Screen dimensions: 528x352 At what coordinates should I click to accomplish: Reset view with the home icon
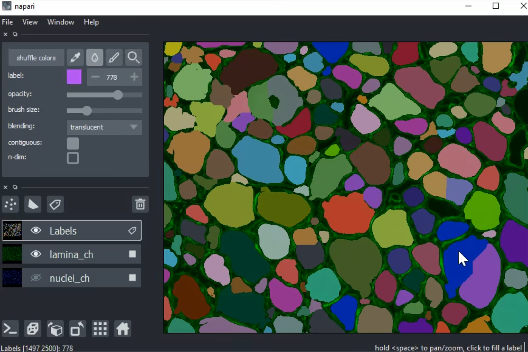coord(122,329)
